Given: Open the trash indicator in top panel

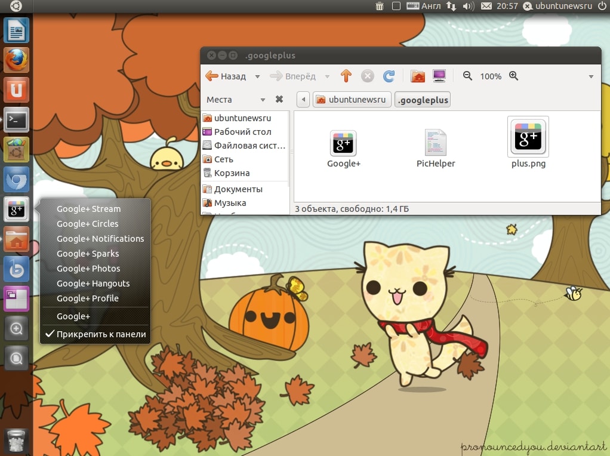Looking at the screenshot, I should point(379,6).
